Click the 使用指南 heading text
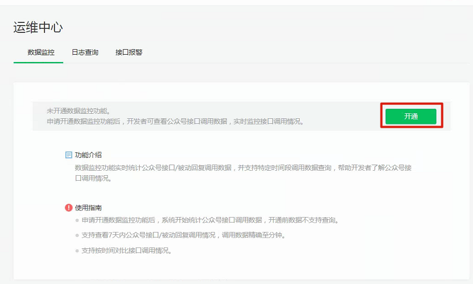This screenshot has height=284, width=473. click(x=88, y=208)
